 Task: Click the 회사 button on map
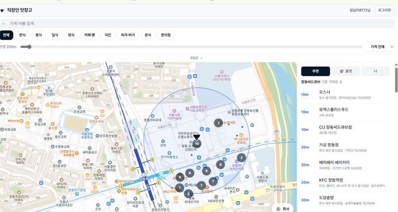[283, 209]
